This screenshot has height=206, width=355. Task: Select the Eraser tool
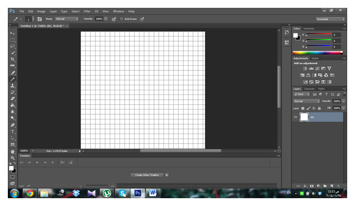[x=13, y=99]
